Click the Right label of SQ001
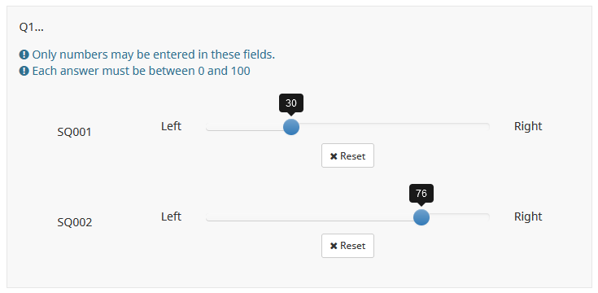The width and height of the screenshot is (598, 293). pyautogui.click(x=528, y=126)
